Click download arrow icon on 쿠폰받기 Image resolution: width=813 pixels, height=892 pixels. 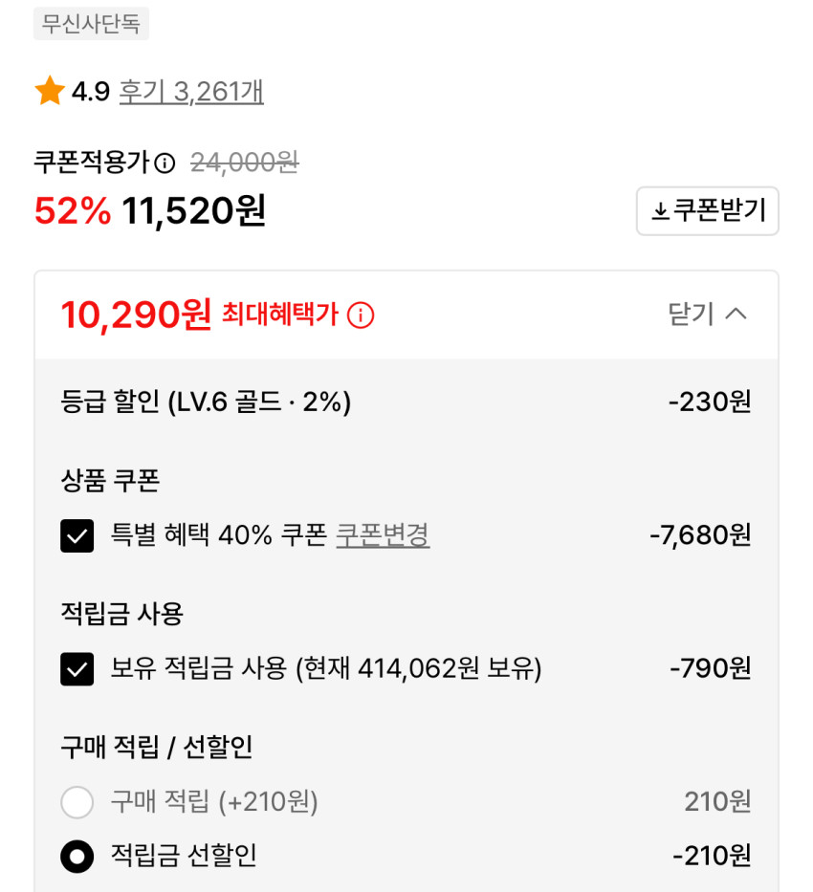click(x=660, y=211)
